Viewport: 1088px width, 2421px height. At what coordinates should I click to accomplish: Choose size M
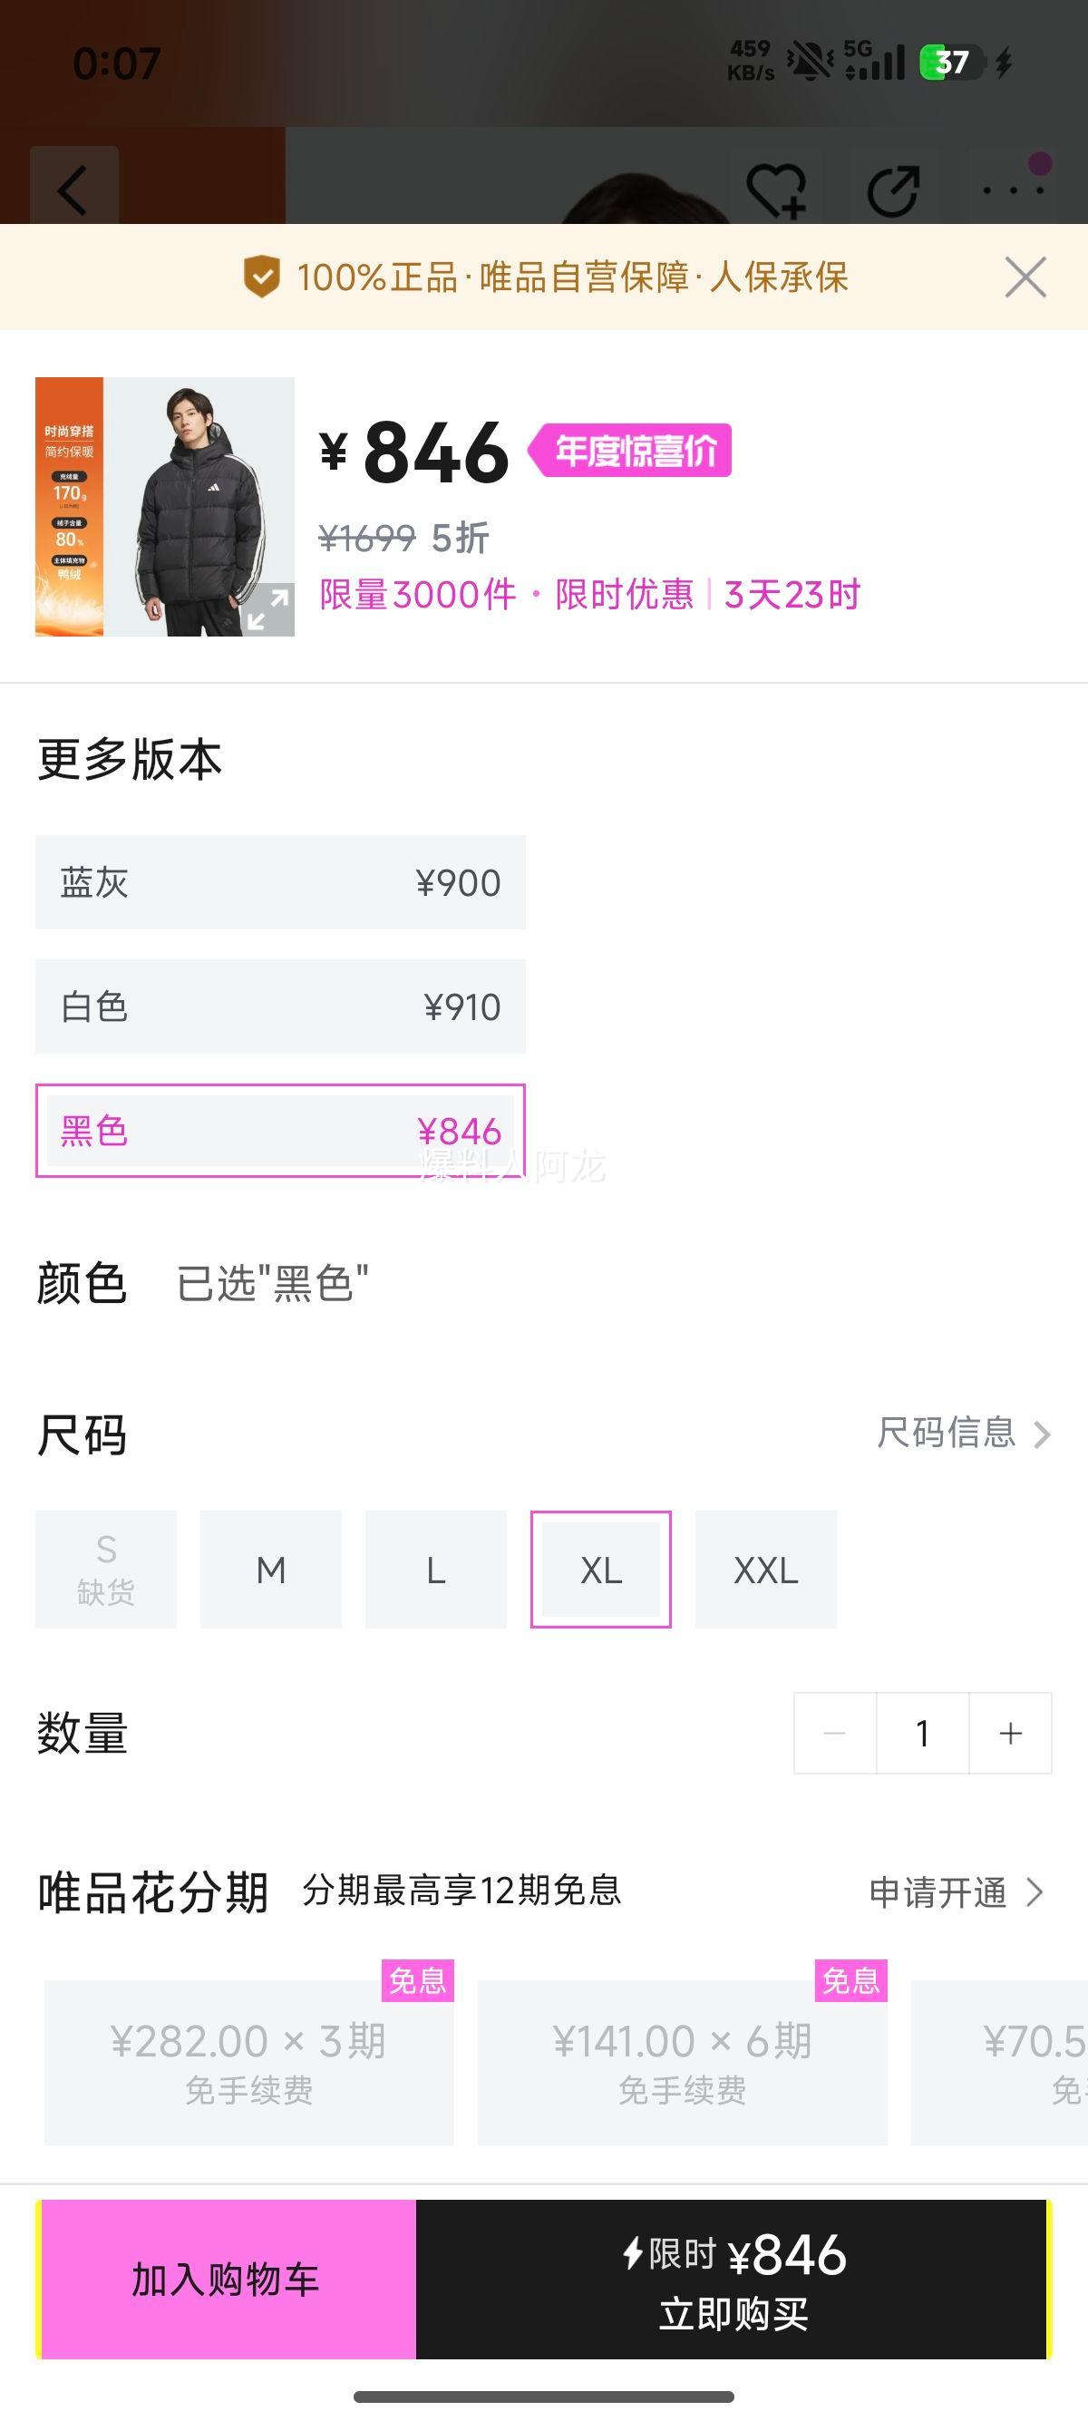pos(270,1570)
